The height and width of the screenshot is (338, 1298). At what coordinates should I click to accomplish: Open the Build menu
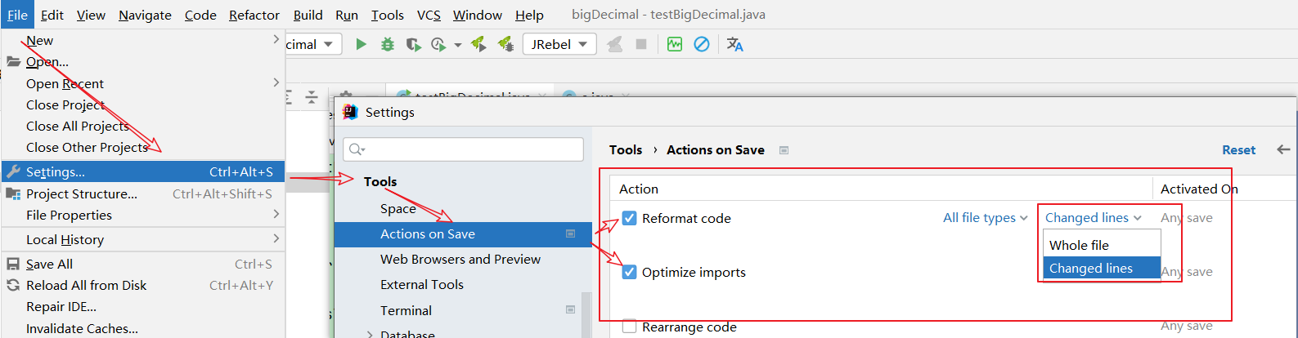pos(308,15)
